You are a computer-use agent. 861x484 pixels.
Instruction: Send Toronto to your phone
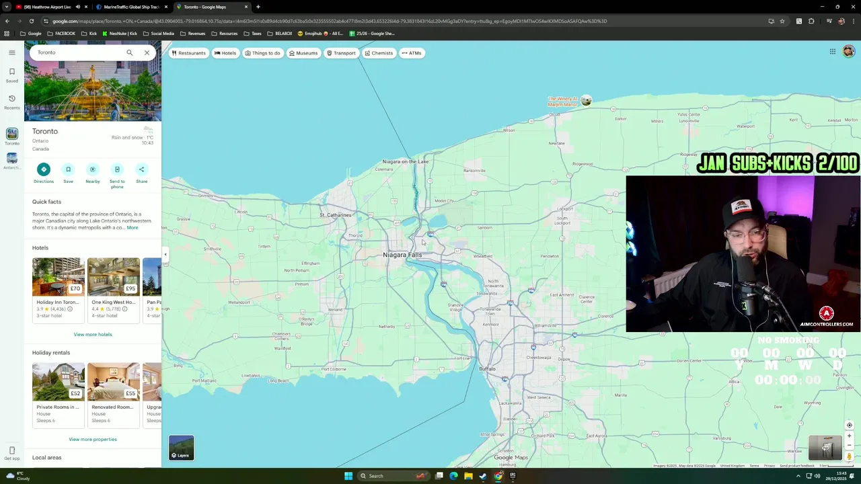click(x=117, y=175)
